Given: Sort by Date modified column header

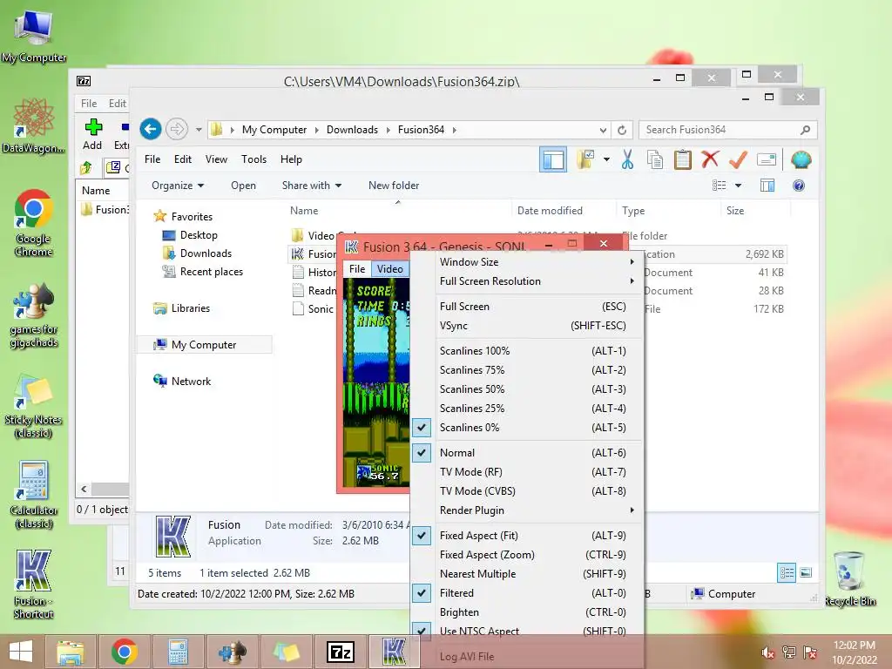Looking at the screenshot, I should click(550, 211).
